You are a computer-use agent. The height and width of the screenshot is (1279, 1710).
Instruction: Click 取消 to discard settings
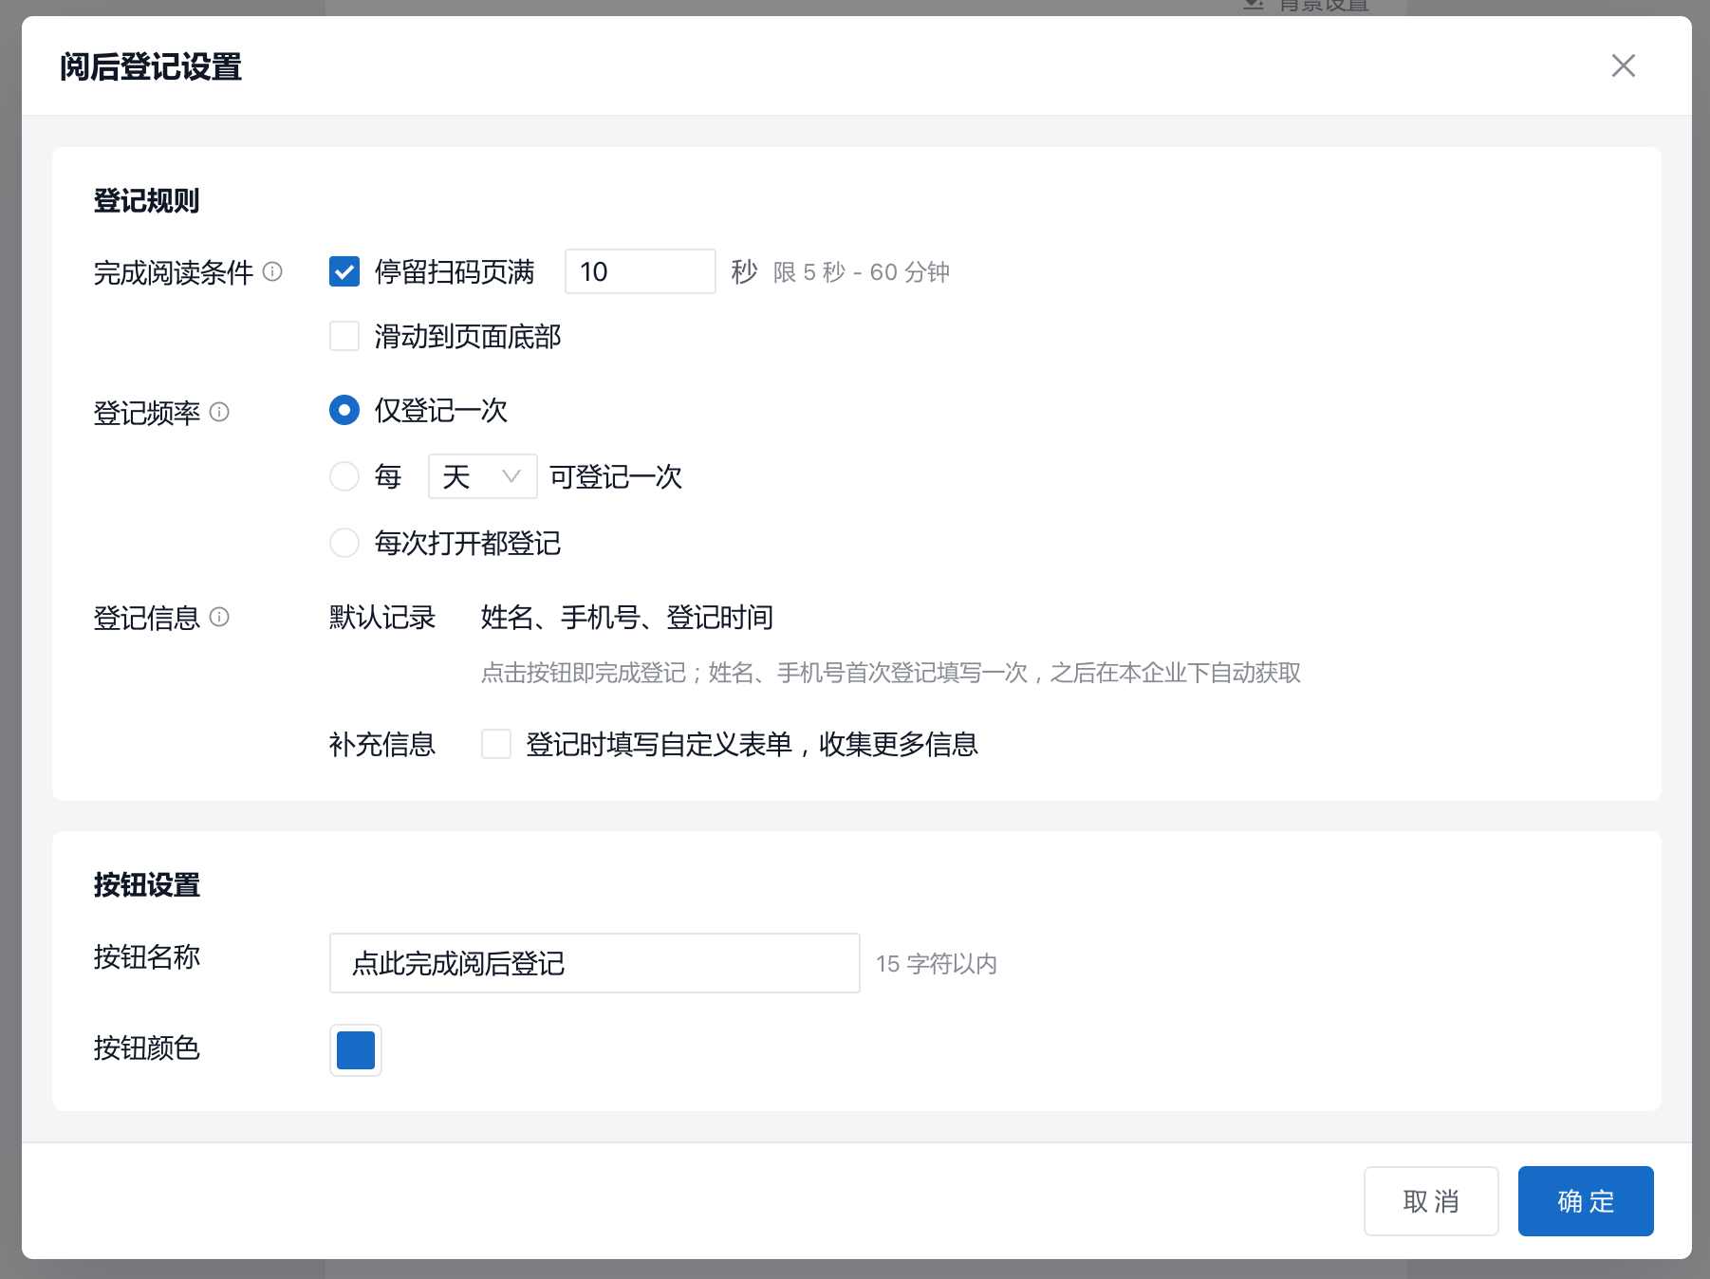[x=1431, y=1201]
